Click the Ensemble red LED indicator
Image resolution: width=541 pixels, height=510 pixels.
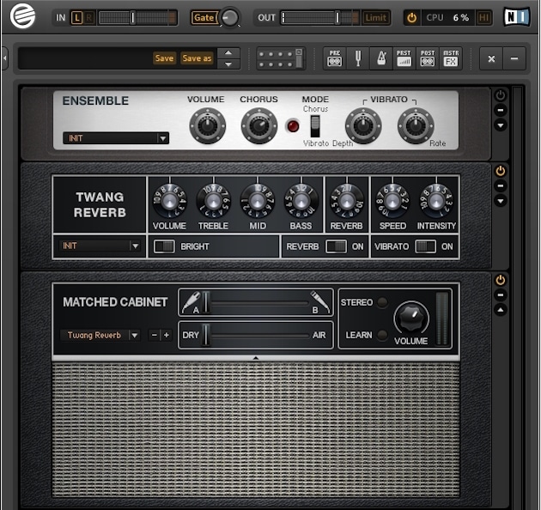pos(293,126)
